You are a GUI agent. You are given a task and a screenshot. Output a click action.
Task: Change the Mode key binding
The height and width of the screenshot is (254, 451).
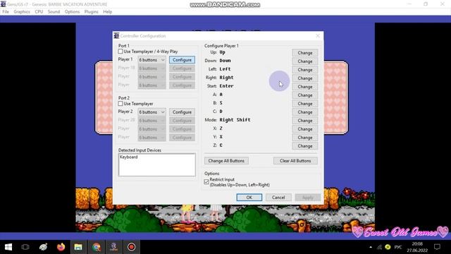click(x=305, y=121)
